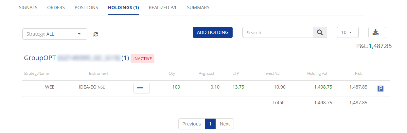The image size is (407, 133).
Task: Click the GroupOPT group heading link
Action: [x=40, y=58]
